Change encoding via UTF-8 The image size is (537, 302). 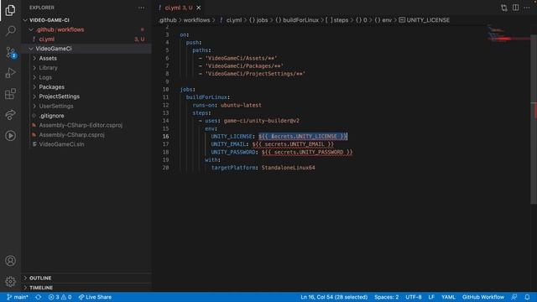pyautogui.click(x=414, y=297)
